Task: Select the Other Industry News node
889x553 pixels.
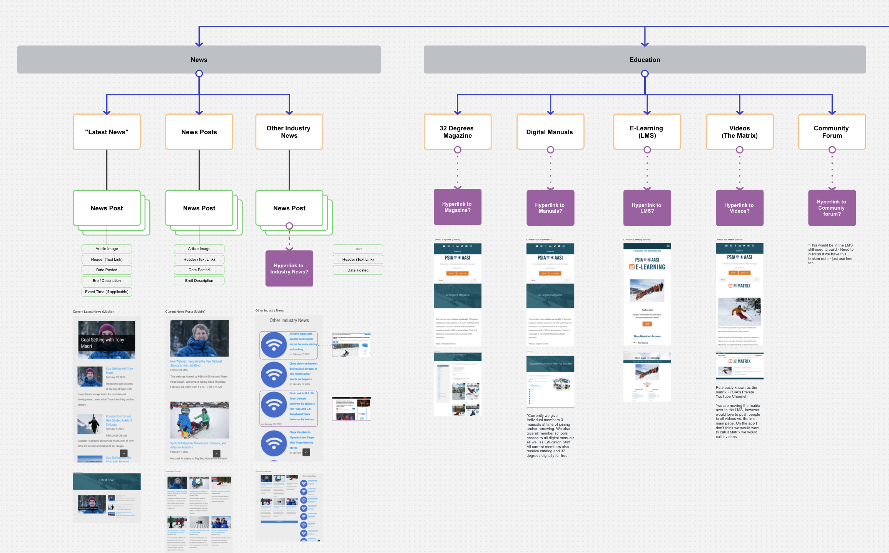Action: tap(289, 132)
